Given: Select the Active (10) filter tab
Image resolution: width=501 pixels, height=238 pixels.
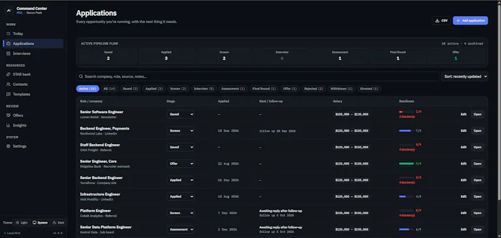Looking at the screenshot, I should [x=88, y=89].
